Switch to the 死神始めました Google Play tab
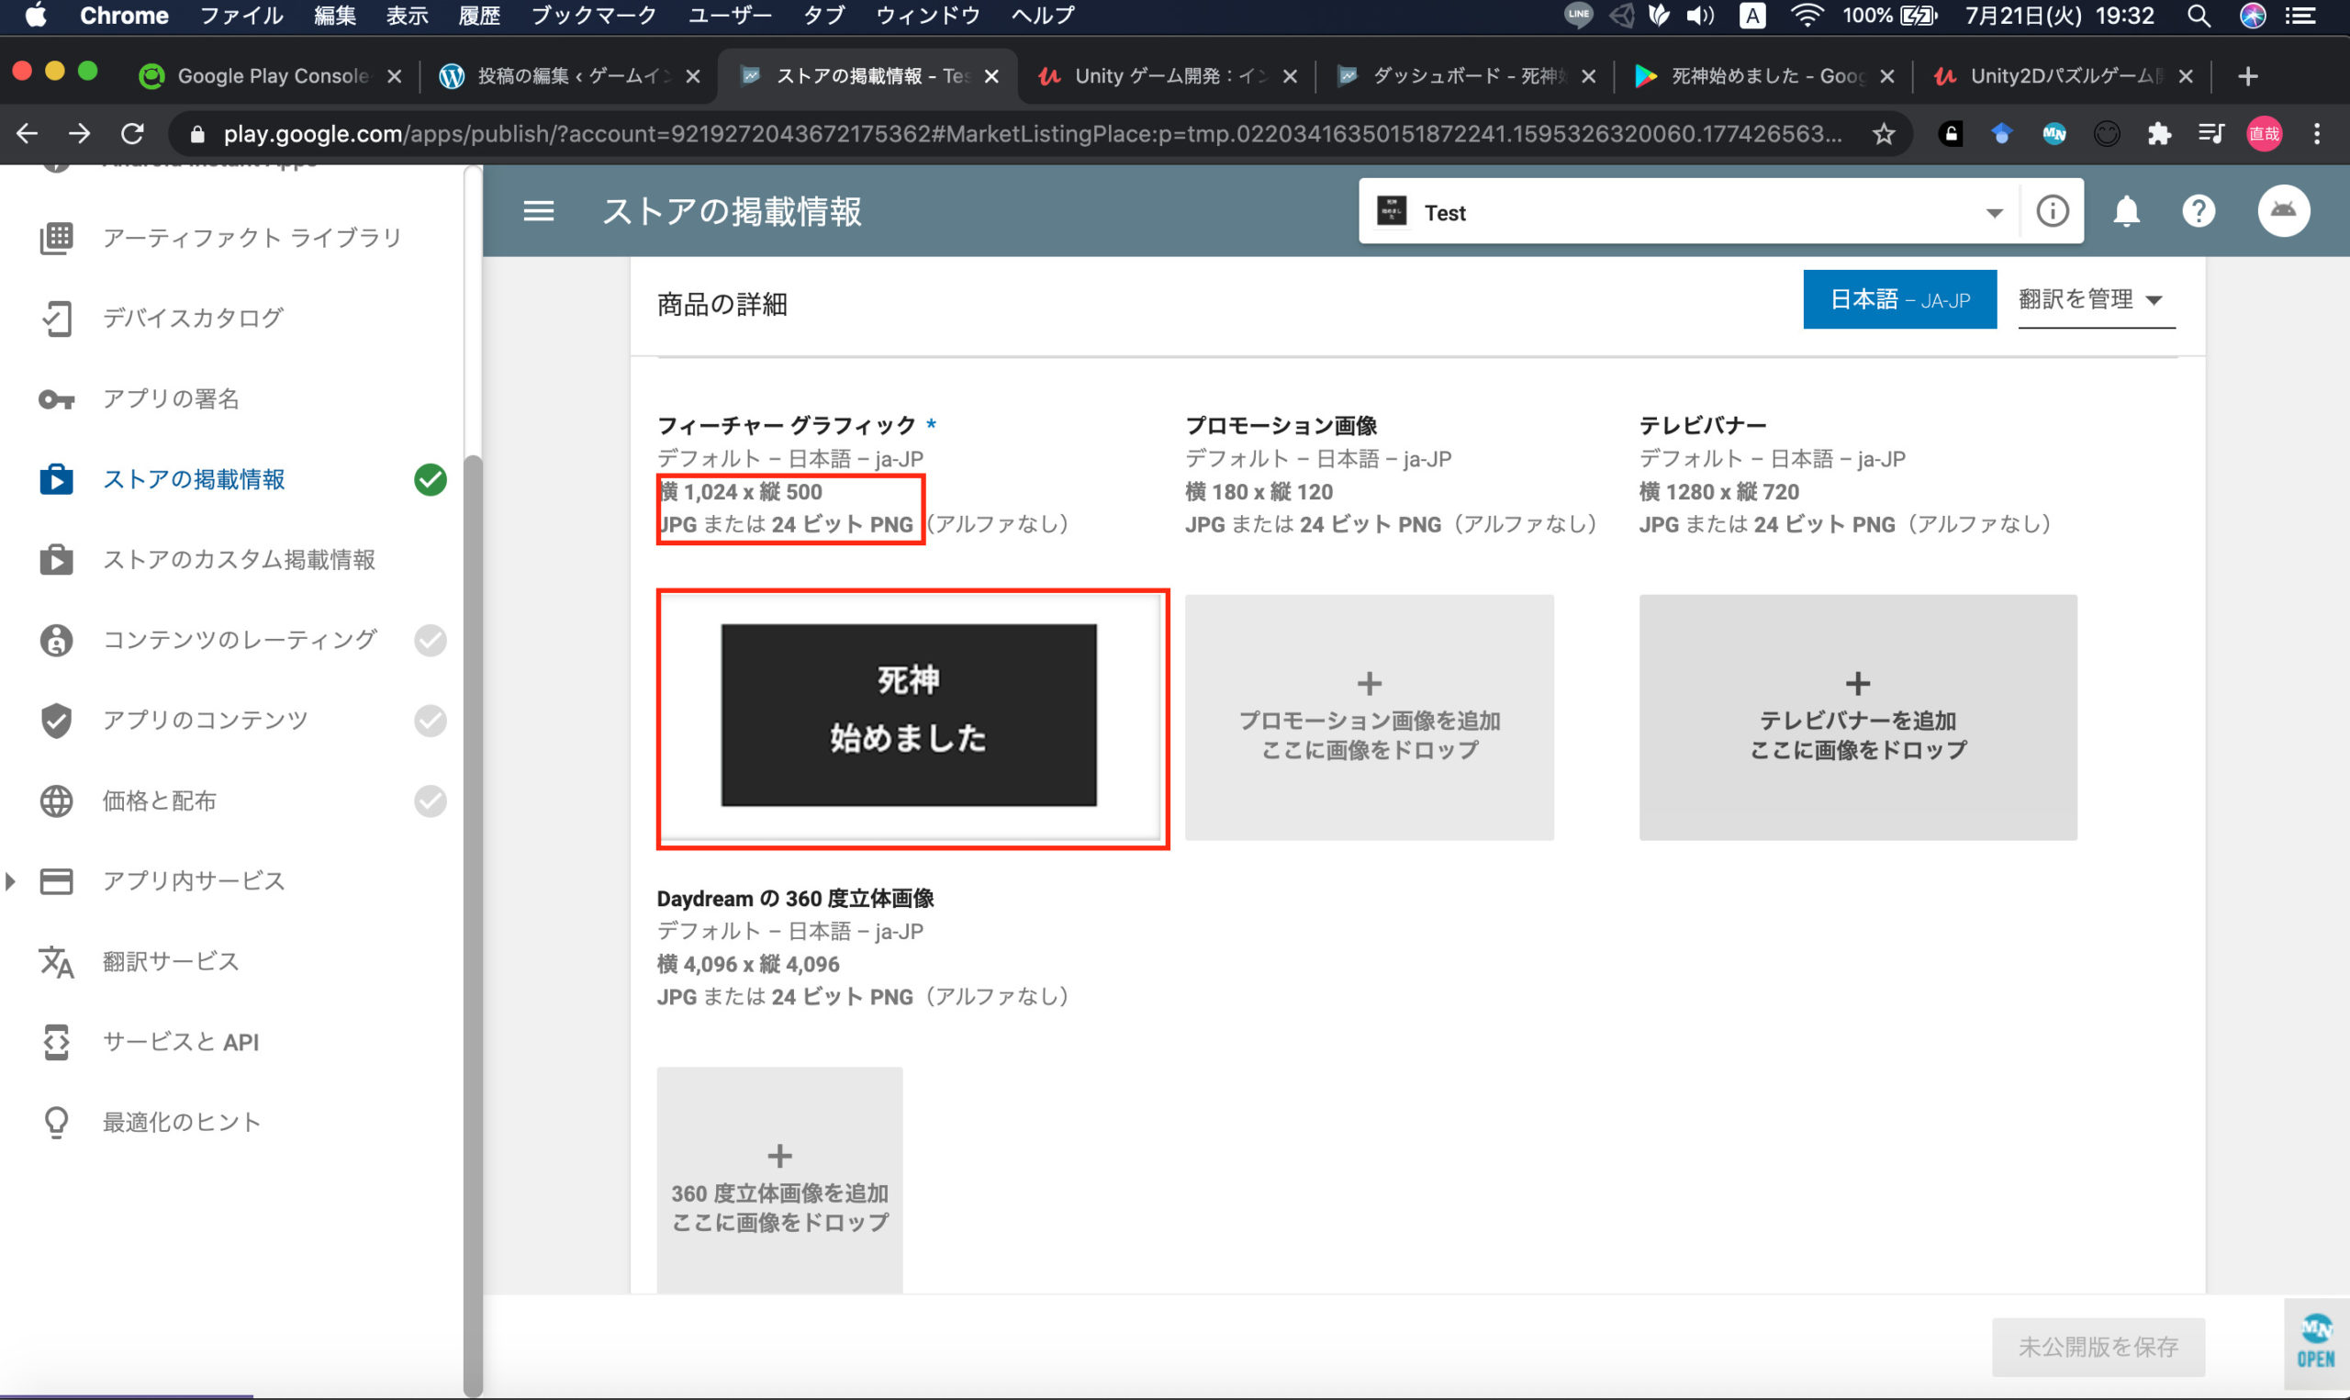The image size is (2350, 1400). 1763,76
